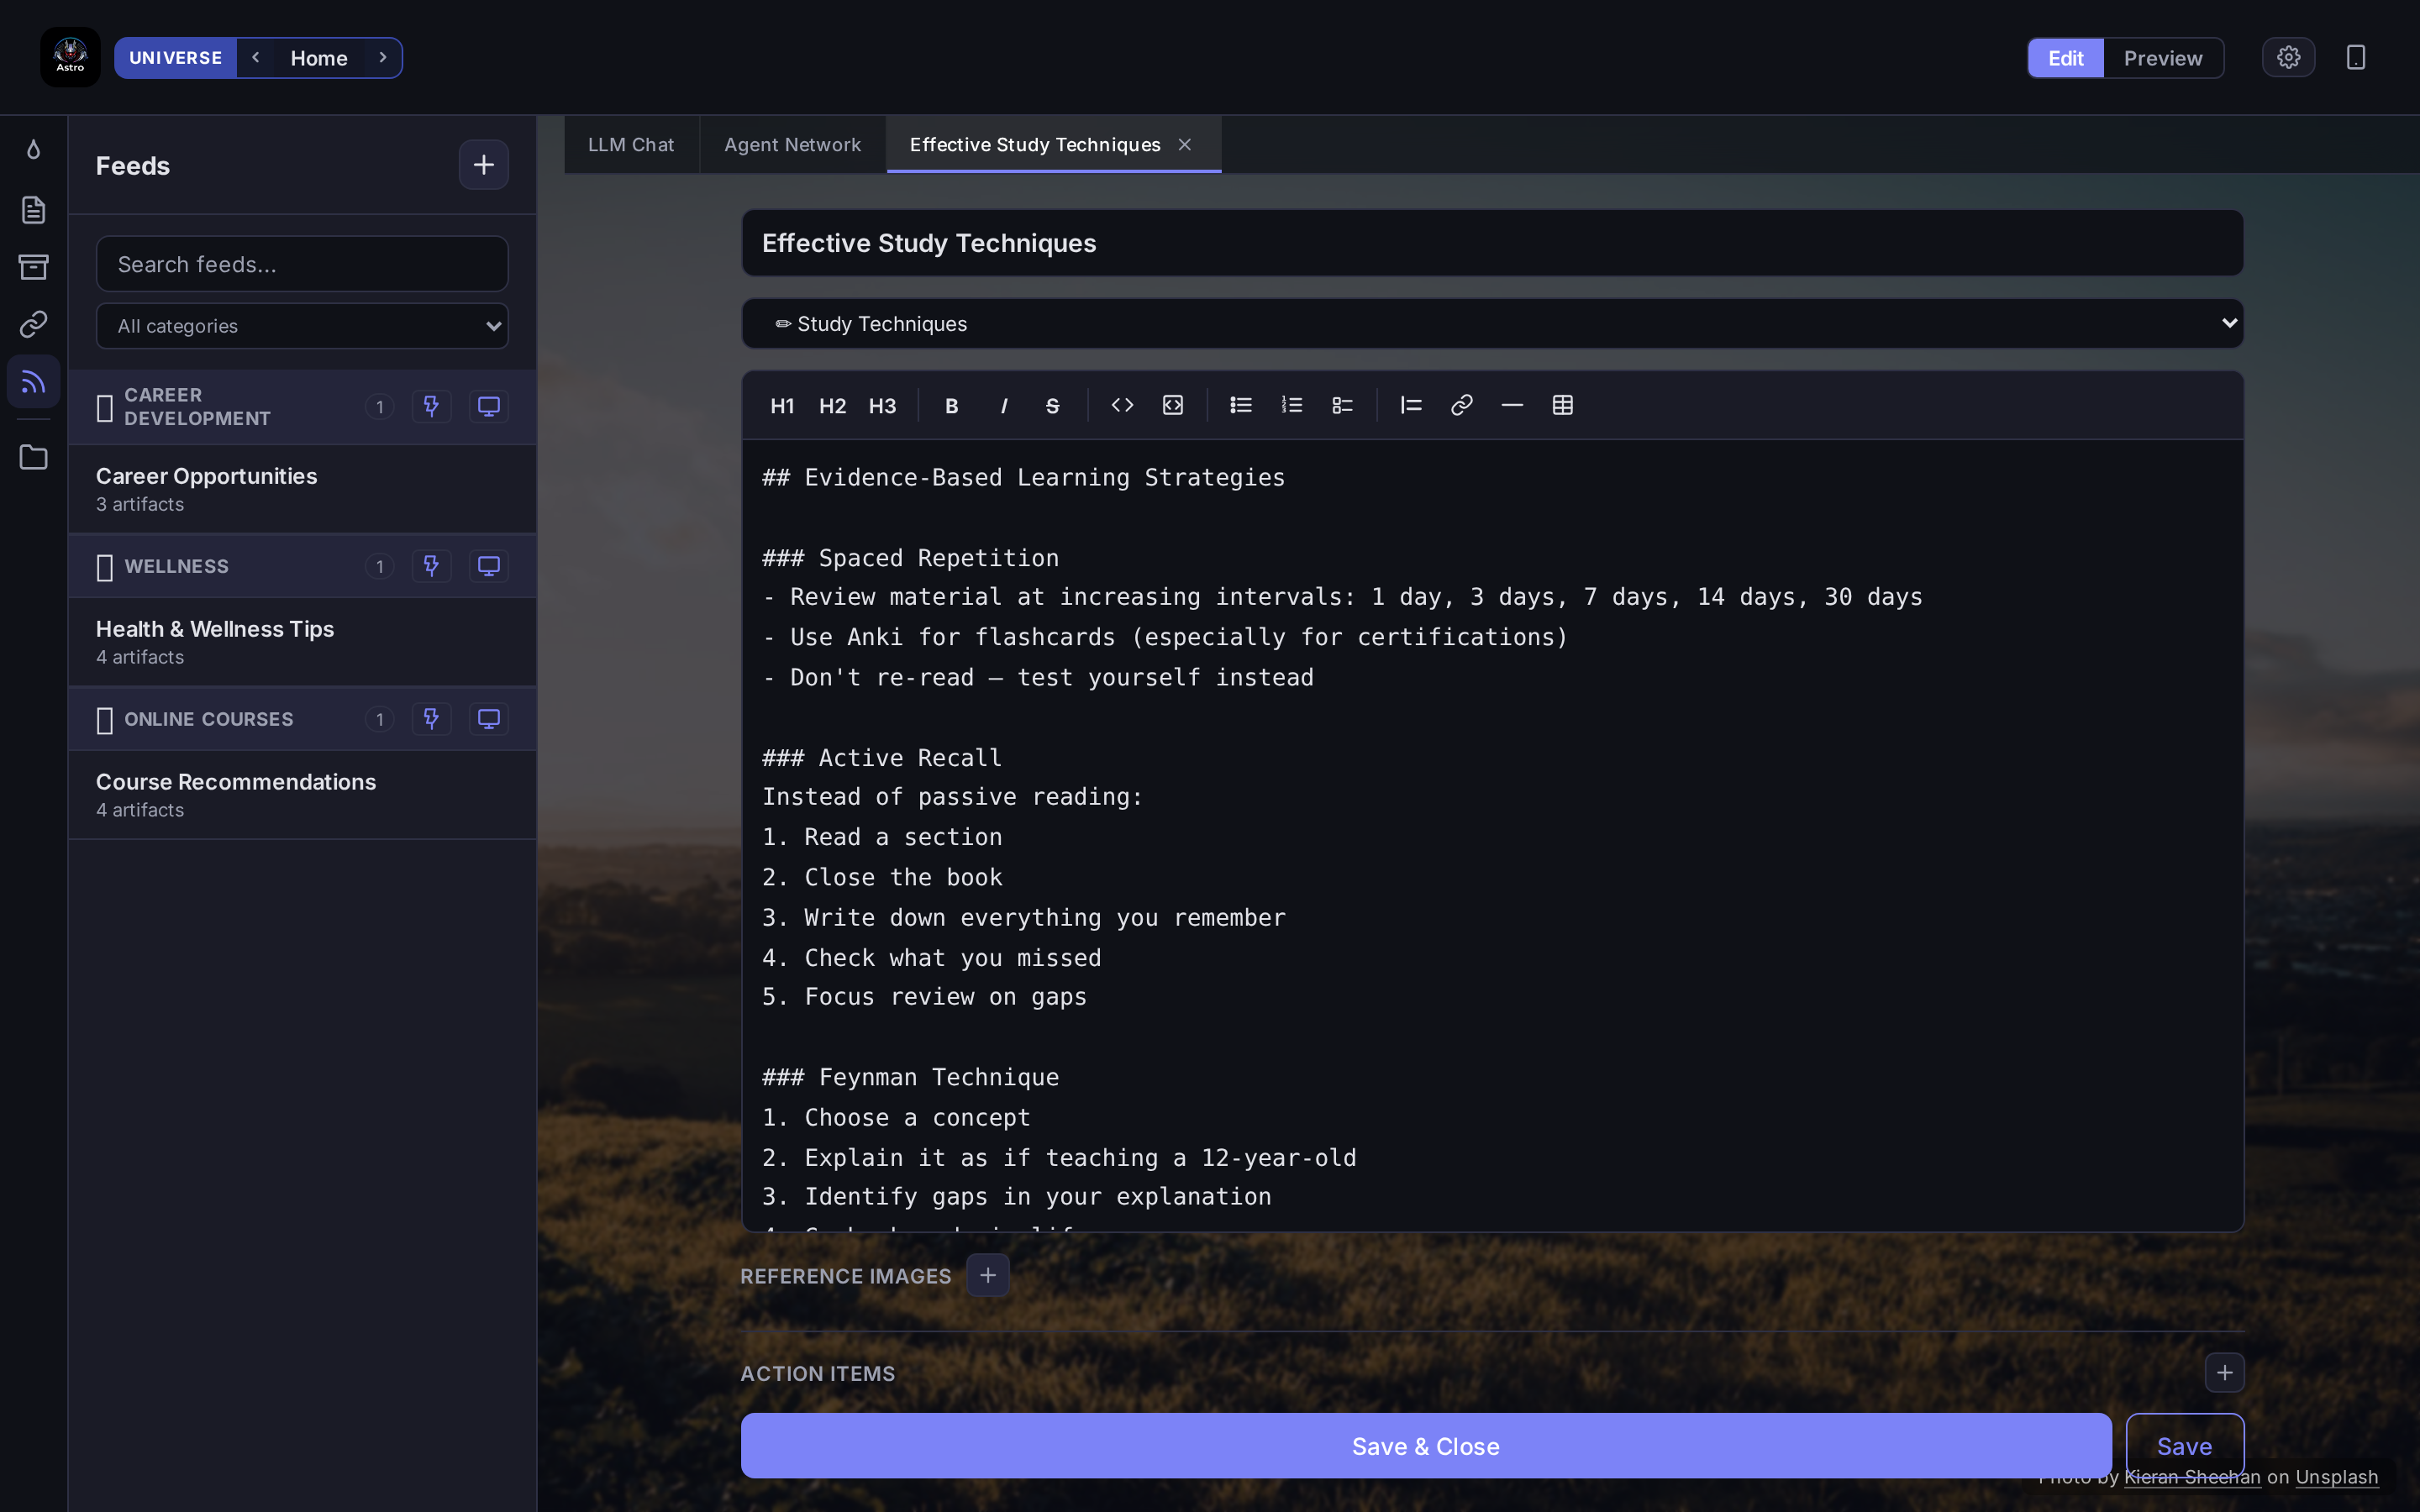This screenshot has width=2420, height=1512.
Task: Open the All categories dropdown
Action: [x=302, y=325]
